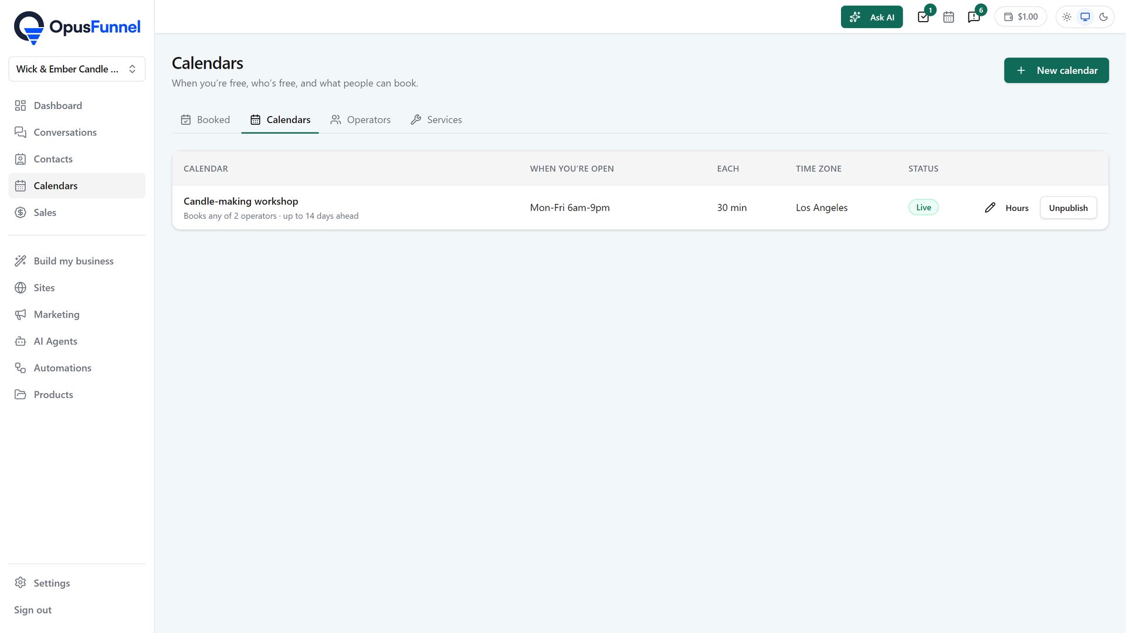Screen dimensions: 1126x633
Task: Open the Sales section
Action: pyautogui.click(x=77, y=213)
